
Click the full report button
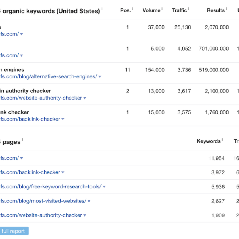[x=14, y=231]
